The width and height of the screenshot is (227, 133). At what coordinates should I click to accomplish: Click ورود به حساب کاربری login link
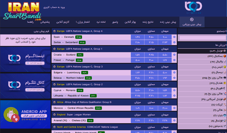pyautogui.click(x=54, y=7)
